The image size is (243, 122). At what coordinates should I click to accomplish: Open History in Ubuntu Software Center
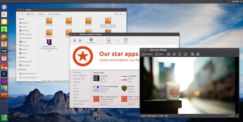click(x=125, y=41)
